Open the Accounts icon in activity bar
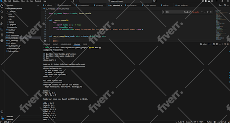The width and height of the screenshot is (230, 123). (2, 112)
